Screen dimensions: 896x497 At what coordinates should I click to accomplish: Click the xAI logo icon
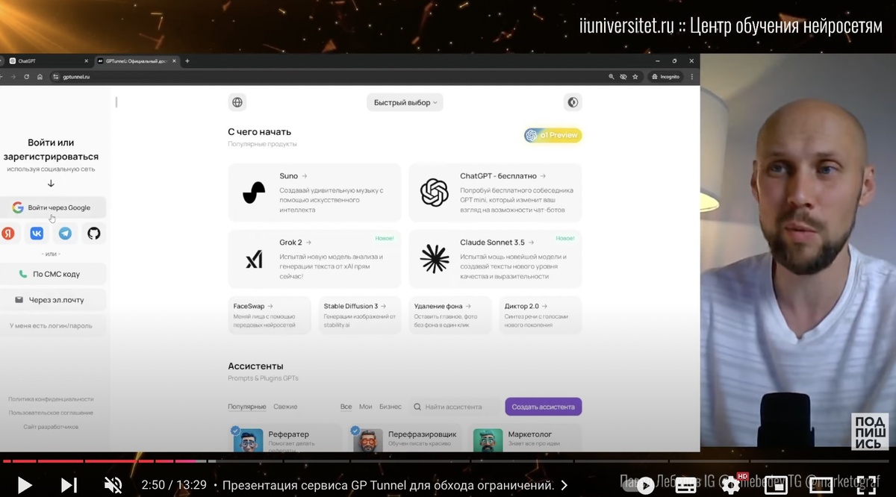(x=254, y=260)
